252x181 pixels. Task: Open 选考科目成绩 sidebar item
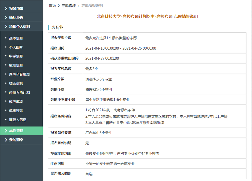click(19, 74)
